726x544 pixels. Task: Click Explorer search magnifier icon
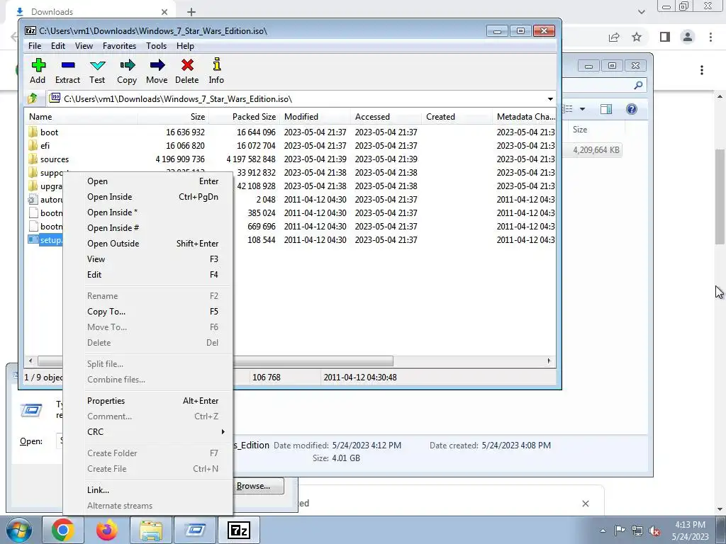(x=638, y=85)
